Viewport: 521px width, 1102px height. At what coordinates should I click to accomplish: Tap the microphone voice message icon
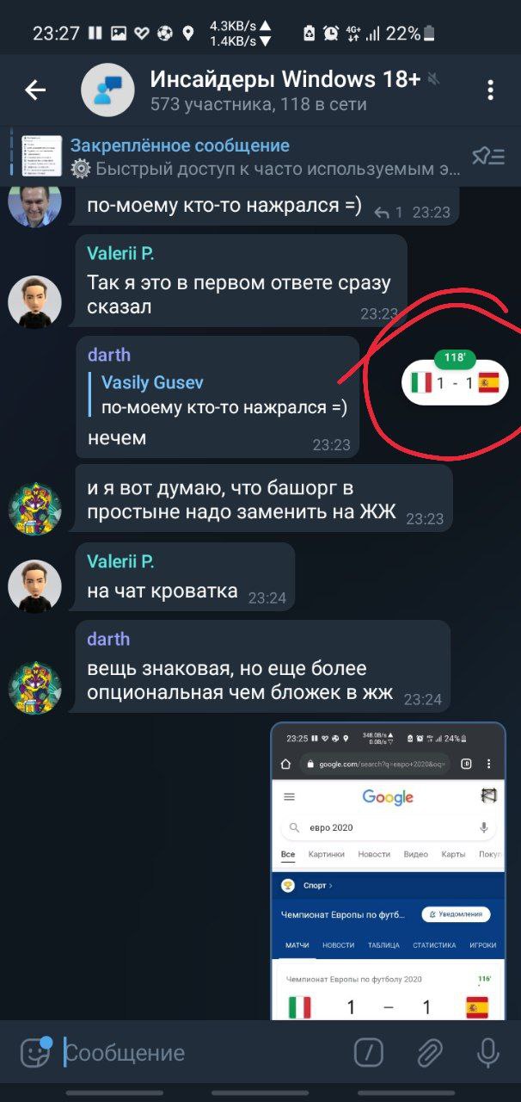pyautogui.click(x=487, y=1052)
